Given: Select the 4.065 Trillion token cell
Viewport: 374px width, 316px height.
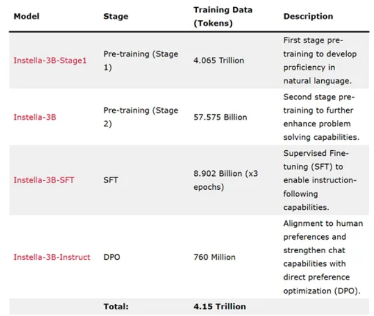Looking at the screenshot, I should (219, 61).
